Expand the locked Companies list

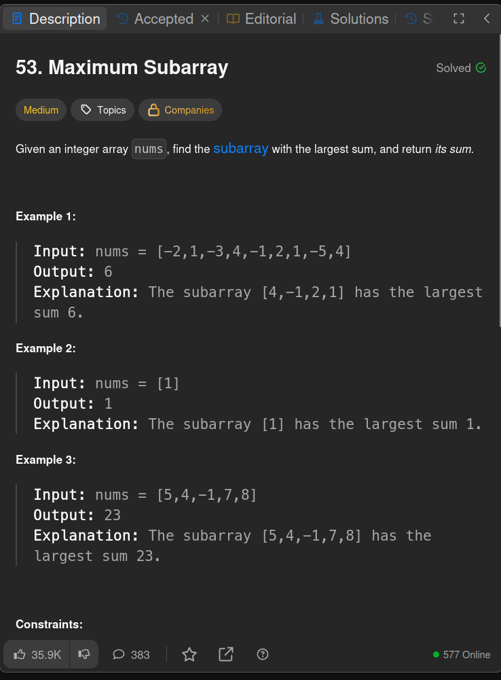pos(180,109)
